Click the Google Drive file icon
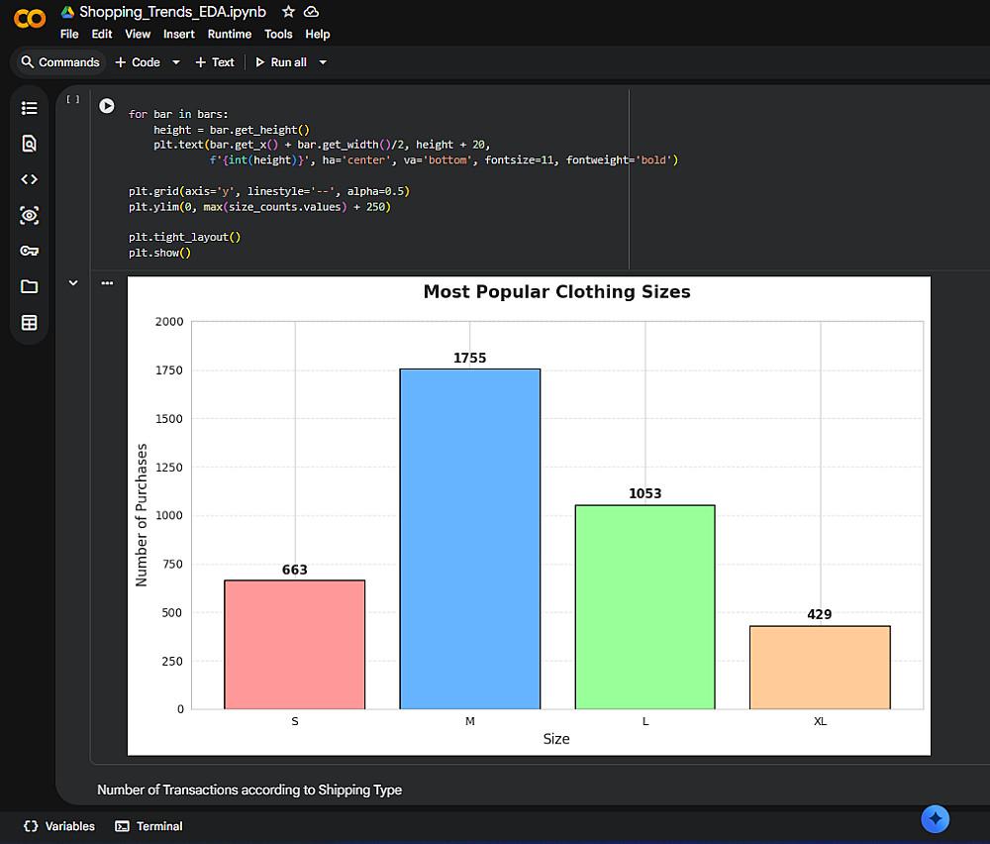Image resolution: width=990 pixels, height=844 pixels. click(67, 12)
